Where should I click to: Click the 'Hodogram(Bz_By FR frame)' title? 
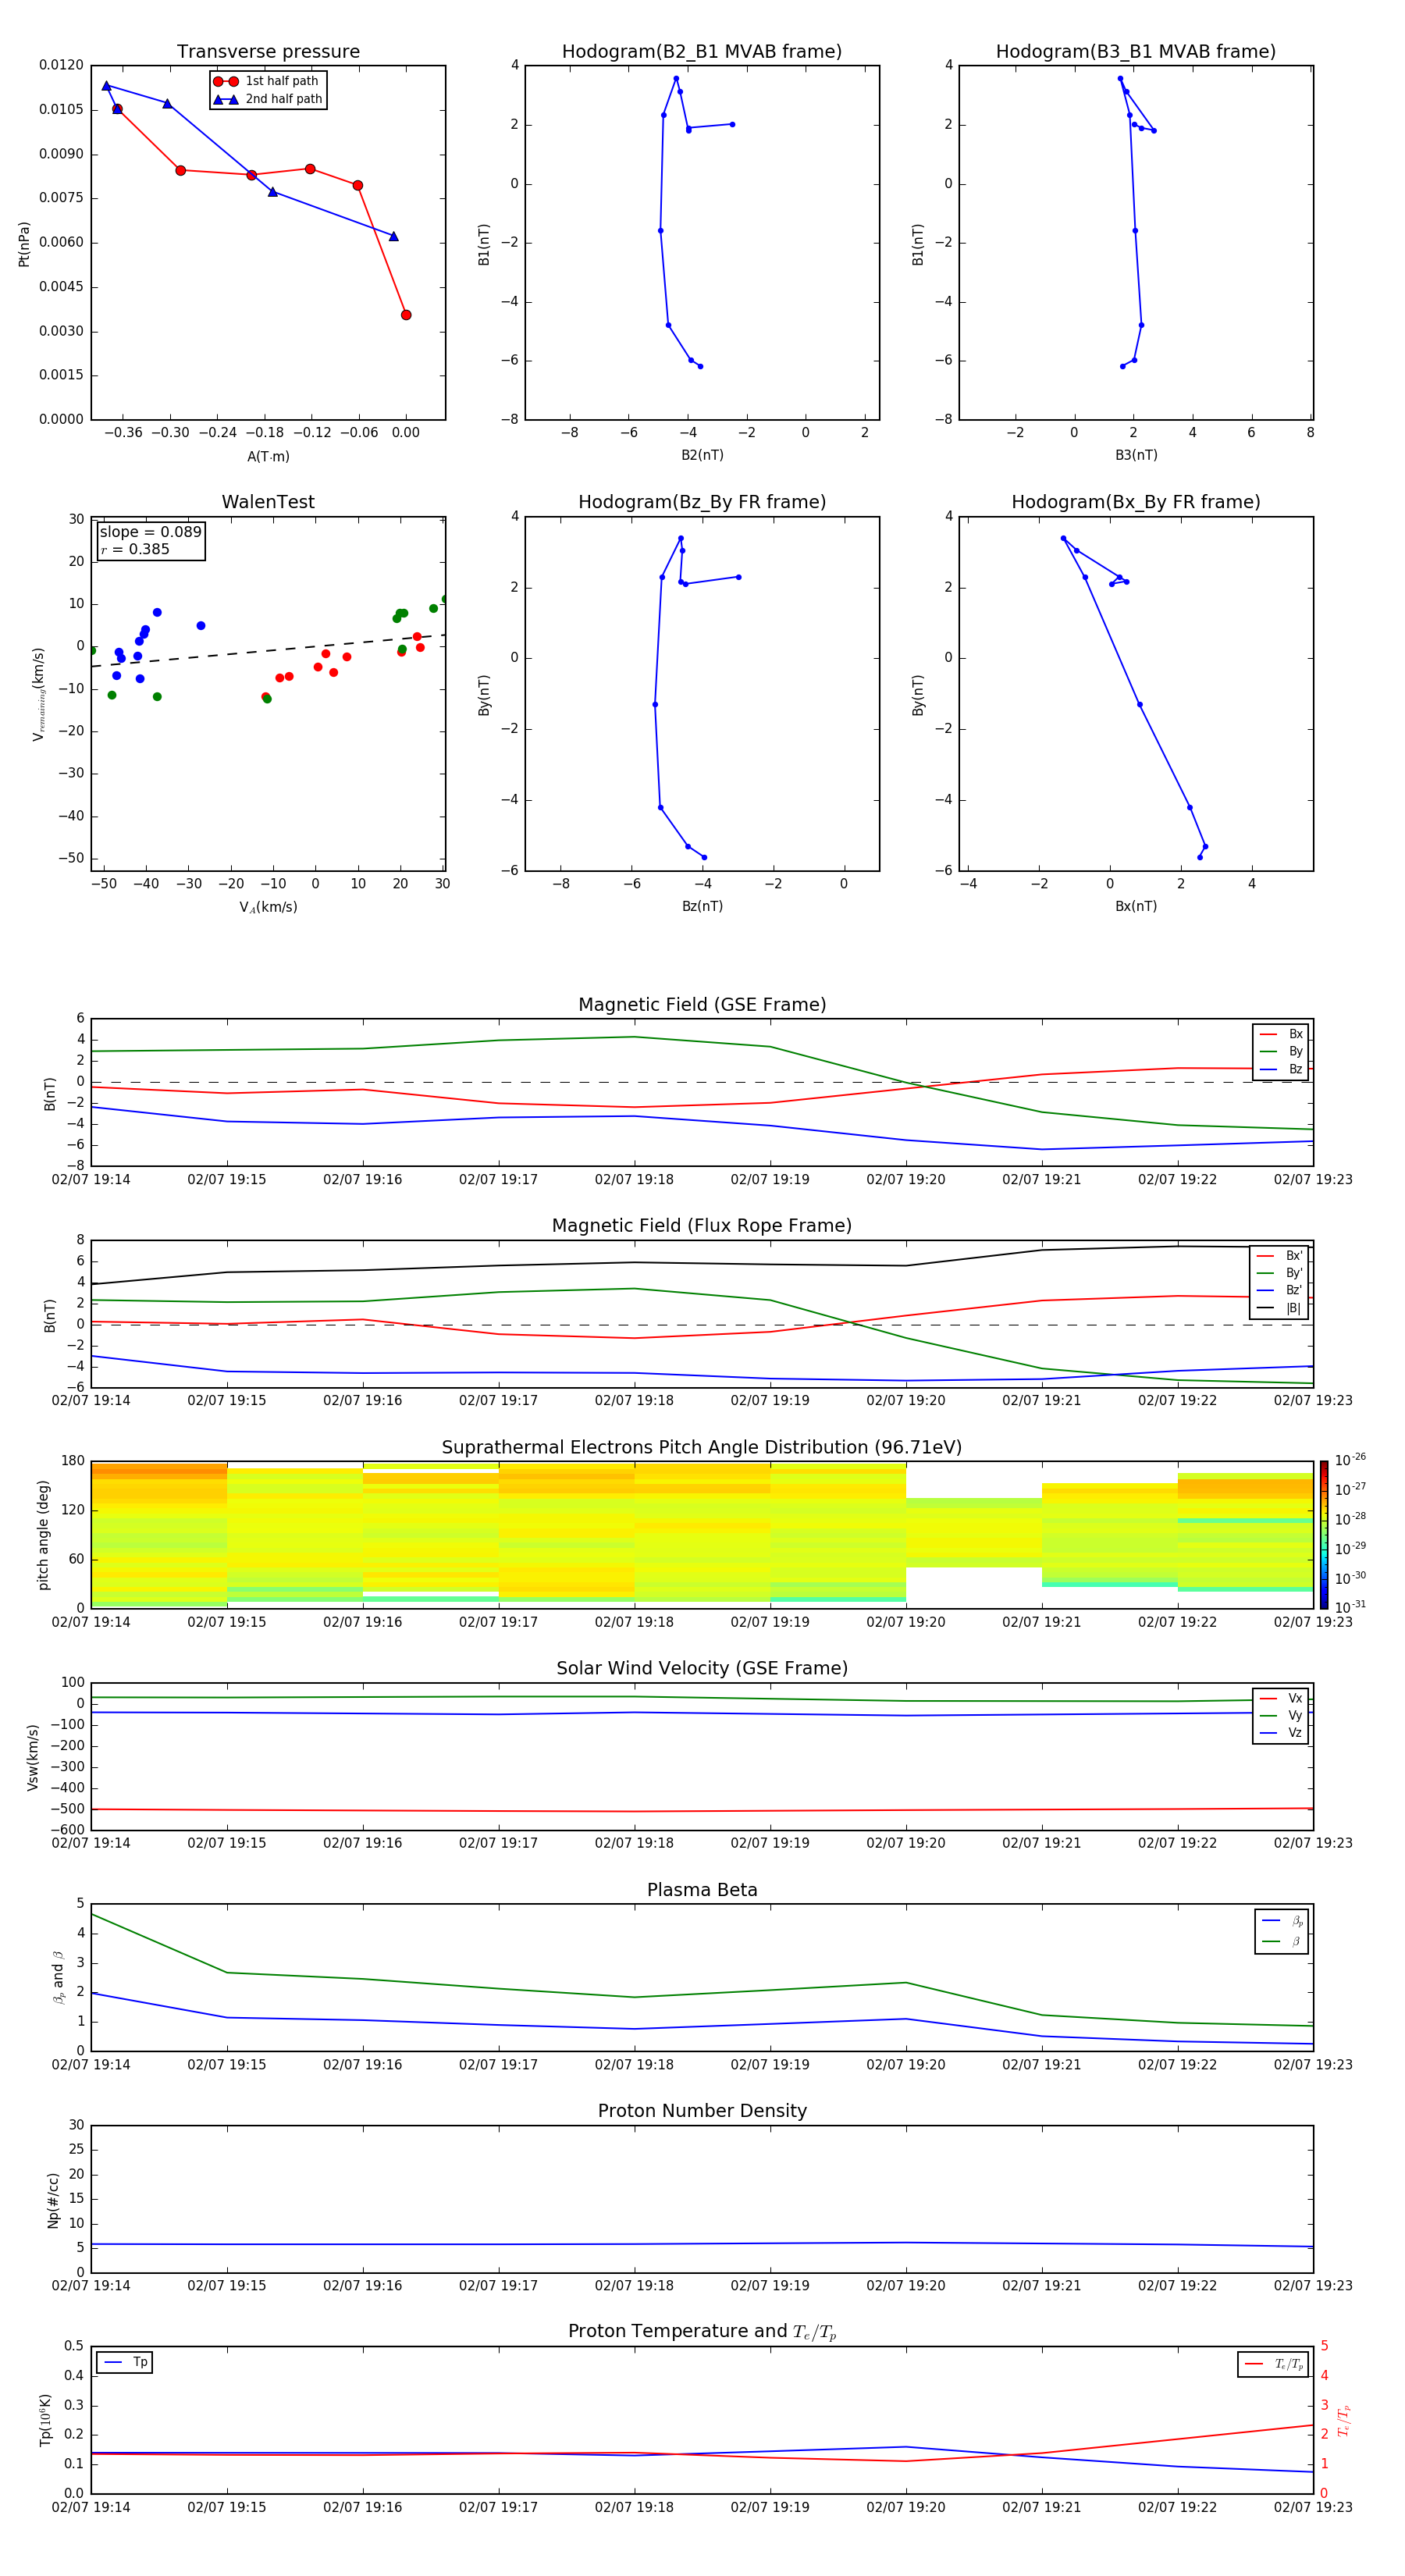702,502
